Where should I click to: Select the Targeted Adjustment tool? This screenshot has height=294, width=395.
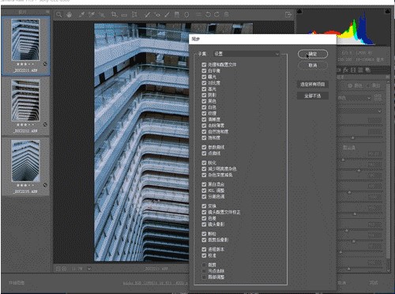tap(101, 15)
